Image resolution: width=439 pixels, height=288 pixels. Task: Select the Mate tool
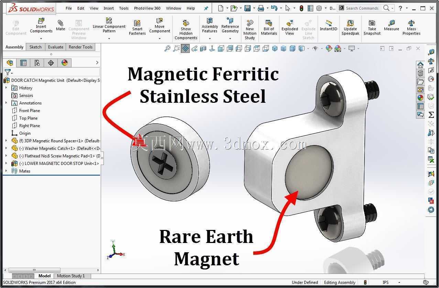[x=61, y=25]
